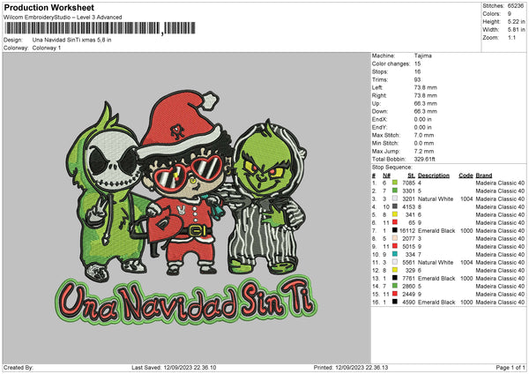
Task: Click stitch count 7761 in stop 13
Action: [408, 278]
